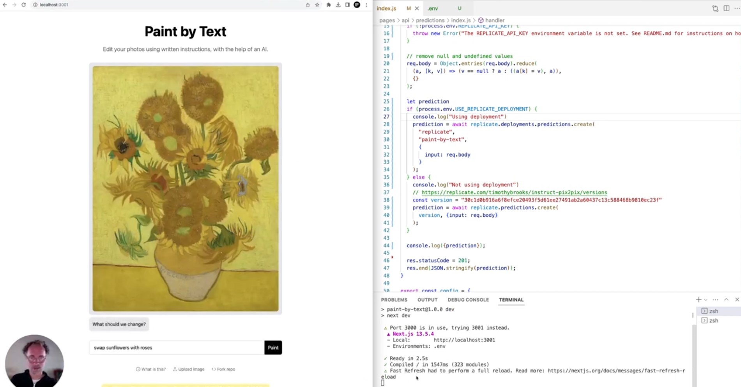Open the http://localhost:3001 link in terminal
The image size is (741, 387).
[464, 340]
